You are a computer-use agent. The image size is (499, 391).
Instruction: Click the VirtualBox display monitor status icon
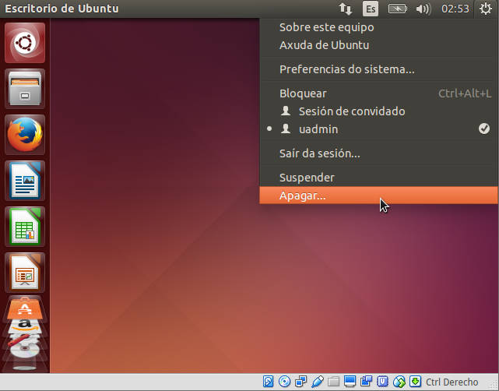click(x=350, y=381)
